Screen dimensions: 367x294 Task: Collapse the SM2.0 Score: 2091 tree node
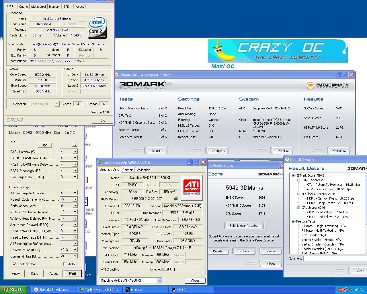[x=299, y=180]
